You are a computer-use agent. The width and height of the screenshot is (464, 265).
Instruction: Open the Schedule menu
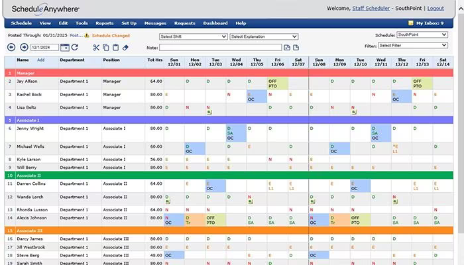click(21, 23)
